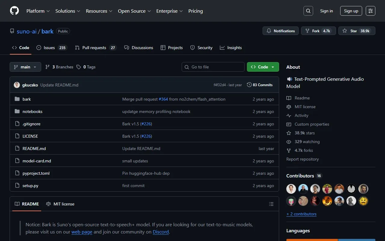Open the bark folder icon
Screen dimensions: 385x241
(17, 99)
